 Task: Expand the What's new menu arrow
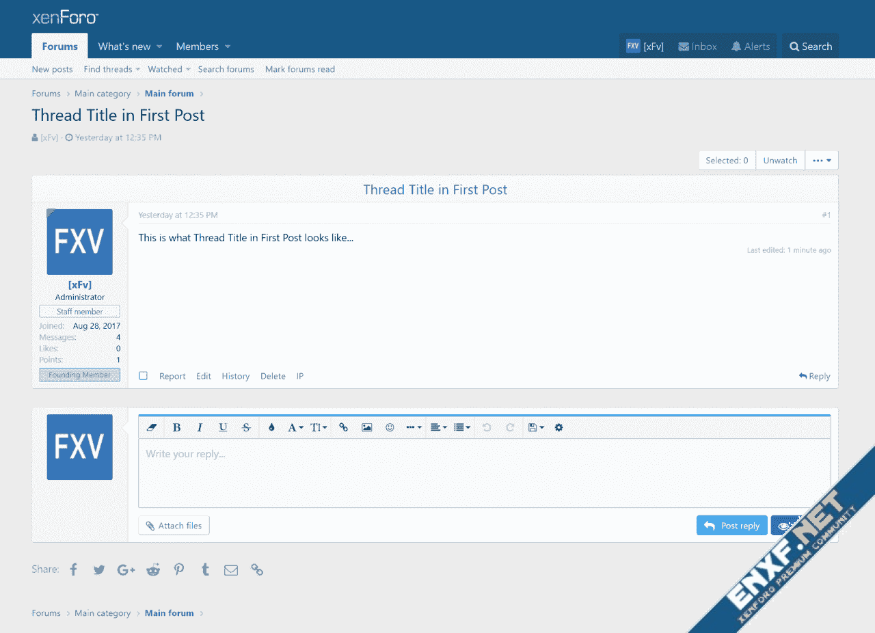point(159,46)
